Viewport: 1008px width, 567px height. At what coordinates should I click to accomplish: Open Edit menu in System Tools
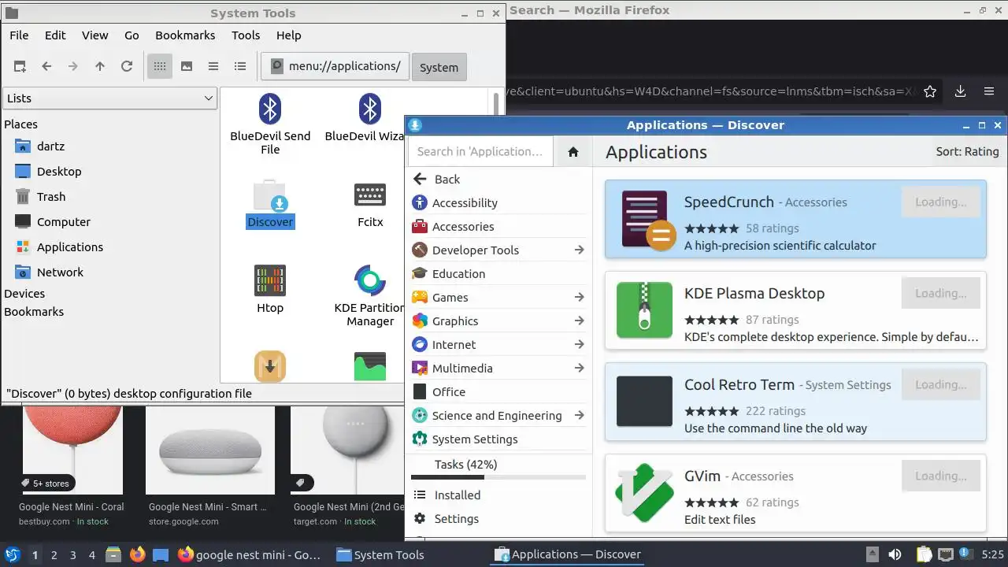[x=55, y=35]
